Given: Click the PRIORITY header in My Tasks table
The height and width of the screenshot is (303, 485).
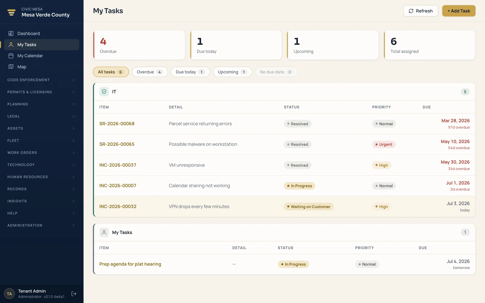Looking at the screenshot, I should 364,248.
